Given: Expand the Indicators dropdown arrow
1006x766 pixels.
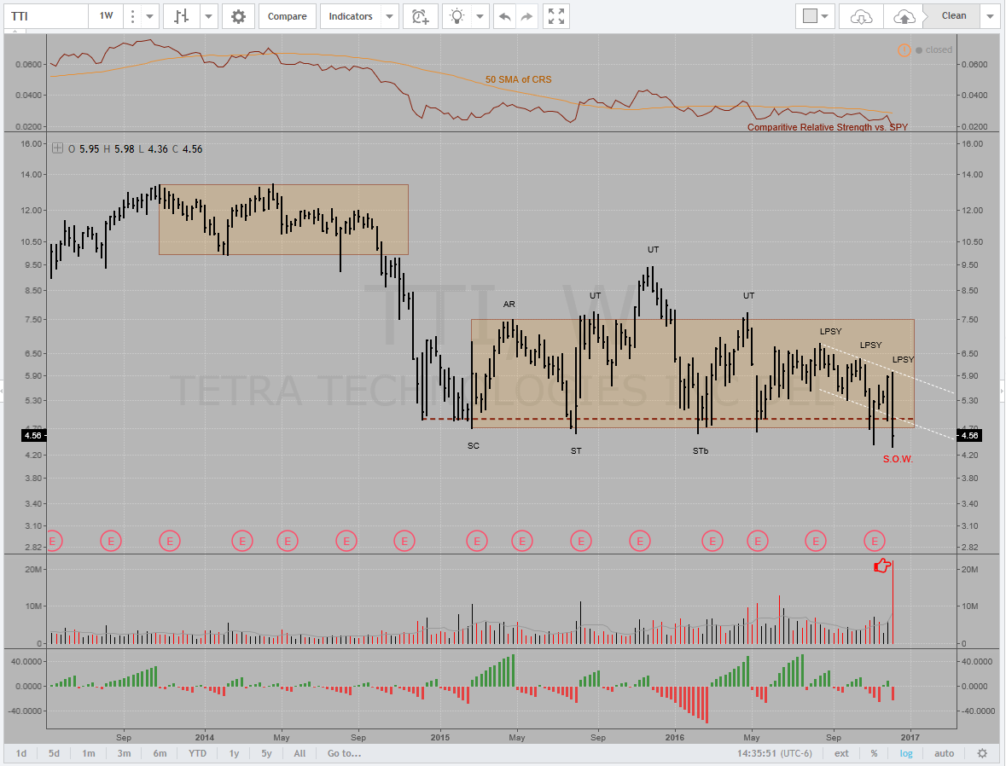Looking at the screenshot, I should click(x=389, y=16).
